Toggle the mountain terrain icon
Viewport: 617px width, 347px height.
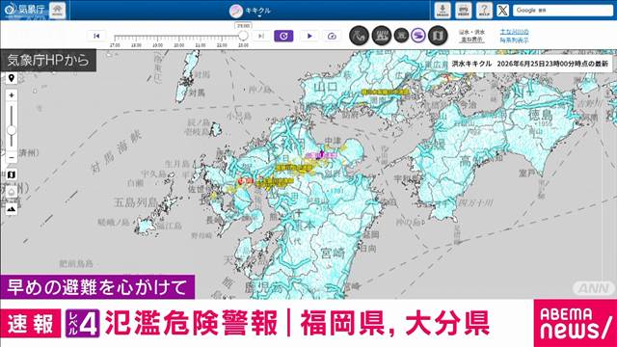[x=12, y=209]
